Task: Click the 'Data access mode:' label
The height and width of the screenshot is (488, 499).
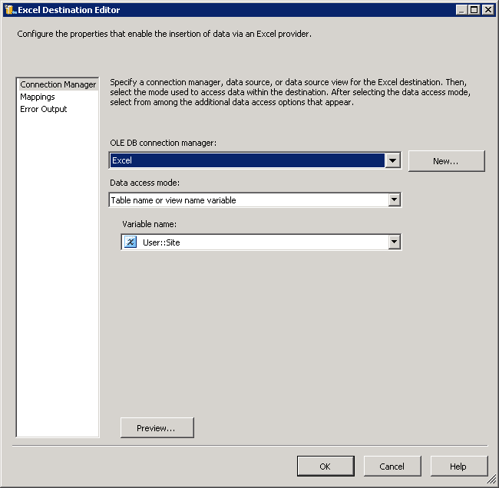Action: tap(145, 183)
